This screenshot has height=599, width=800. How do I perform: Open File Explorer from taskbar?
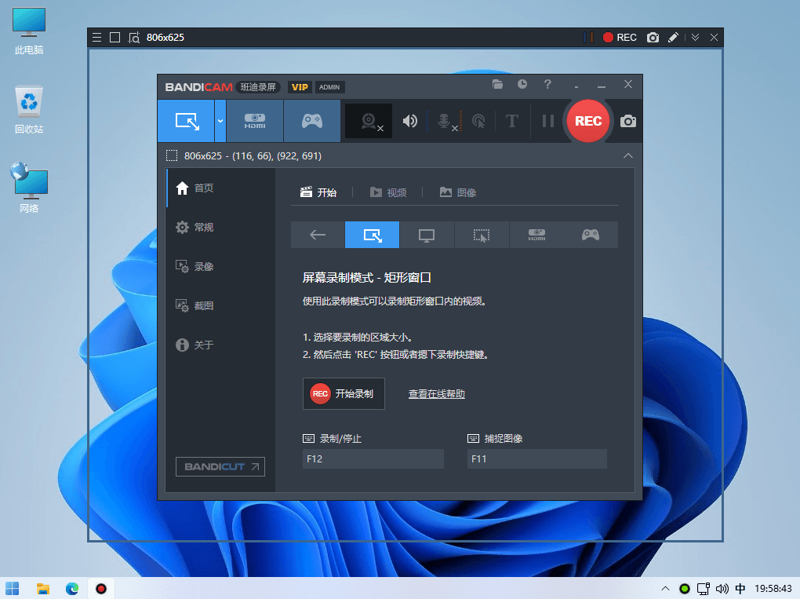(43, 588)
